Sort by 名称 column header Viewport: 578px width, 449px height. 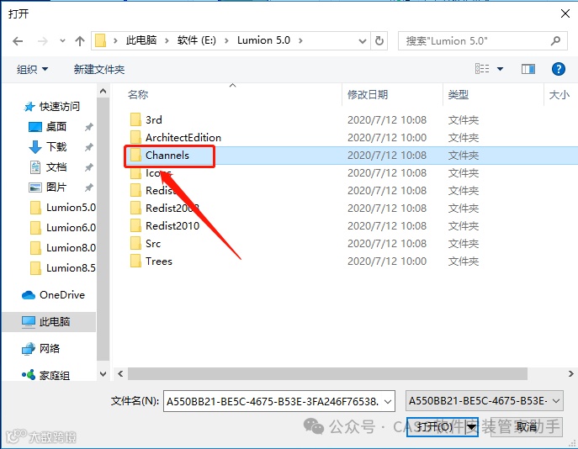point(138,95)
